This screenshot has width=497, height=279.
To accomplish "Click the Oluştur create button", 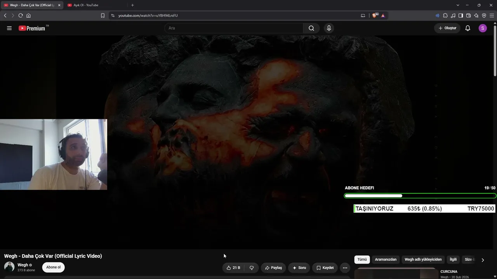I will pyautogui.click(x=447, y=28).
